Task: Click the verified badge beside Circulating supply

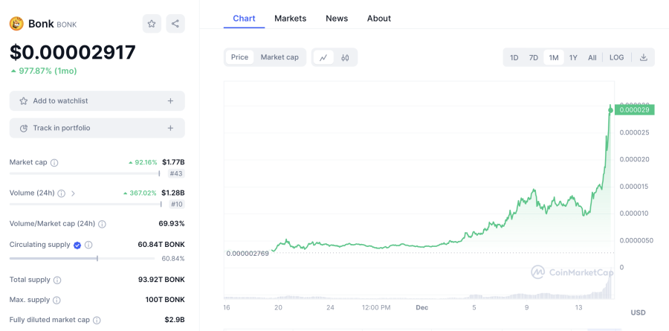Action: [77, 245]
